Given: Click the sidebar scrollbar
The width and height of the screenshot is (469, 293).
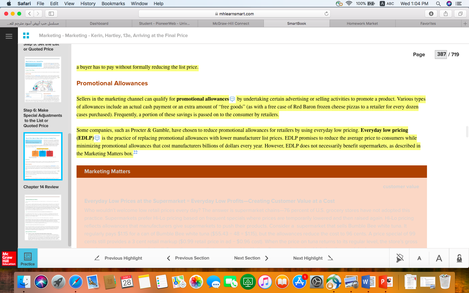Looking at the screenshot, I should [69, 190].
